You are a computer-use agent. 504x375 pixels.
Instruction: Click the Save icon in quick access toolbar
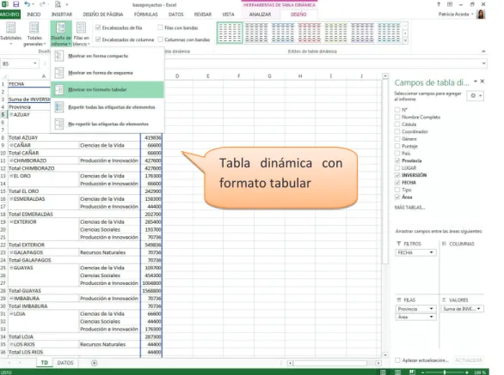16,4
